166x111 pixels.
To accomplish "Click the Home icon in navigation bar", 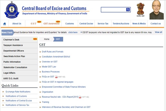I will pos(5,24).
